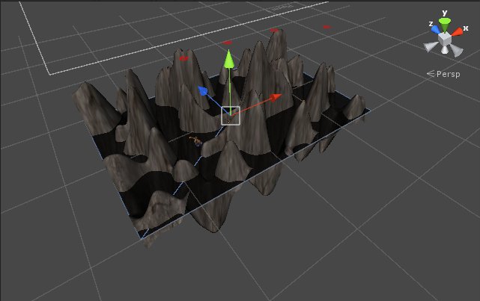Click the lower-right gray cone of the orientation gizmo
480x301 pixels.
click(456, 50)
